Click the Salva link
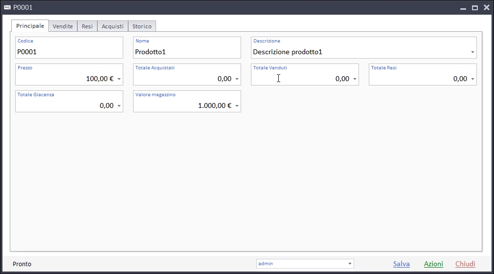The image size is (494, 274). click(401, 264)
